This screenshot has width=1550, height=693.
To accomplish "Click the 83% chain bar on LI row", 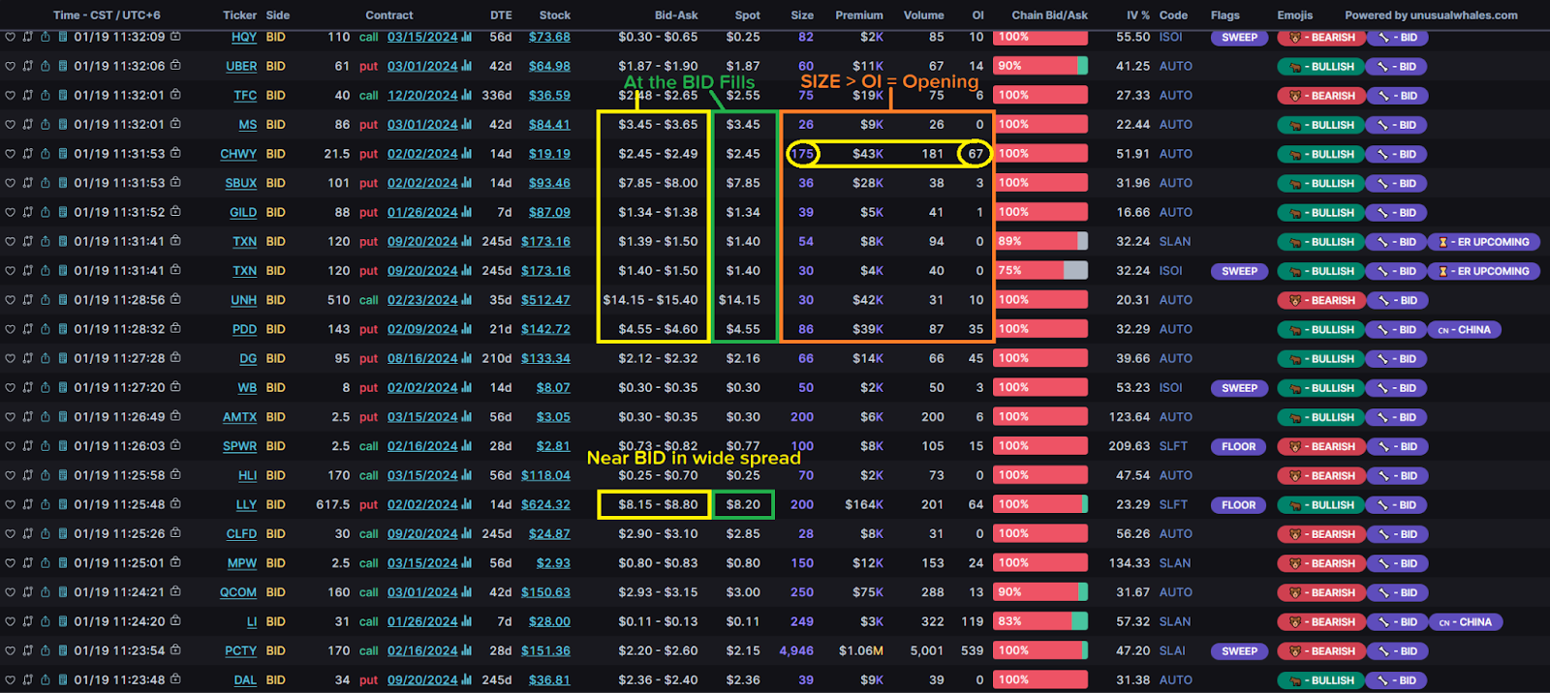I will [1040, 621].
